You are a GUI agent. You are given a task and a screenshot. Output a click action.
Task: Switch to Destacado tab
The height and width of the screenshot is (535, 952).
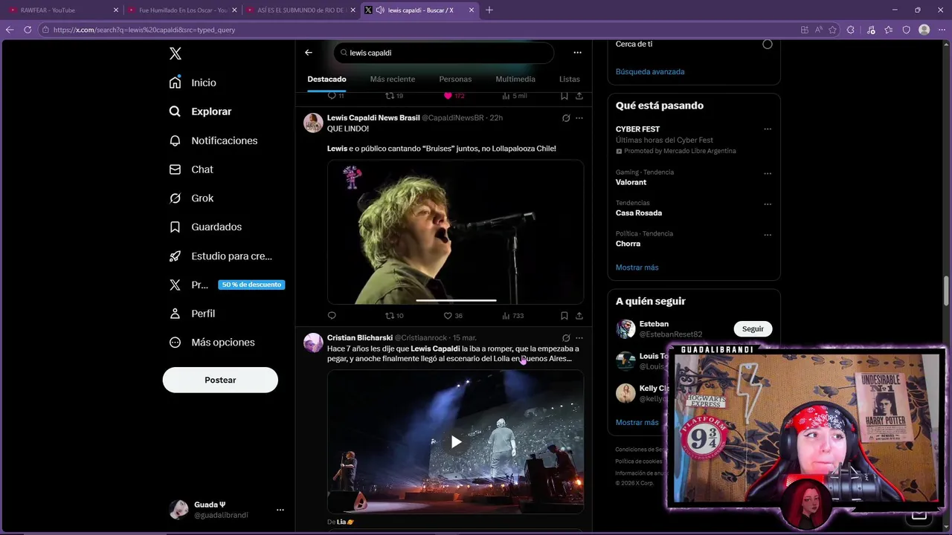click(x=327, y=79)
